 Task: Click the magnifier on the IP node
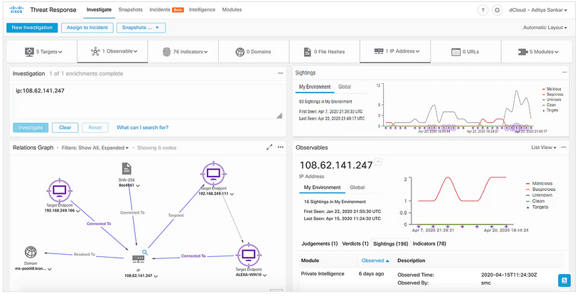(x=144, y=252)
